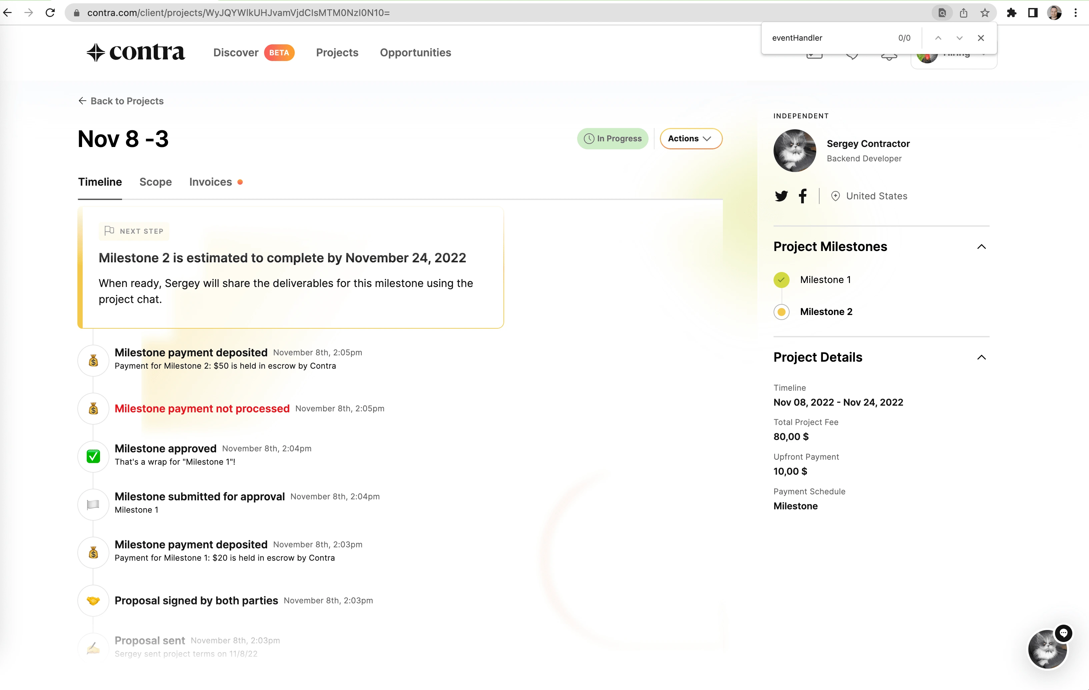Go back with the browser back arrow
The image size is (1089, 690).
[x=8, y=13]
